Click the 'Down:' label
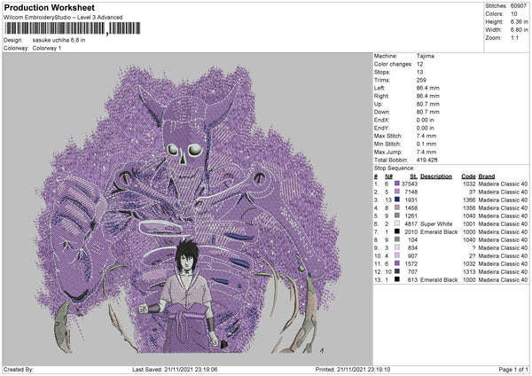The image size is (532, 376). click(381, 112)
